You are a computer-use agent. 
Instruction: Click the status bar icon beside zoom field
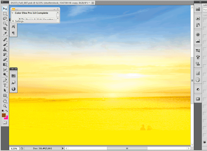pyautogui.click(x=22, y=149)
